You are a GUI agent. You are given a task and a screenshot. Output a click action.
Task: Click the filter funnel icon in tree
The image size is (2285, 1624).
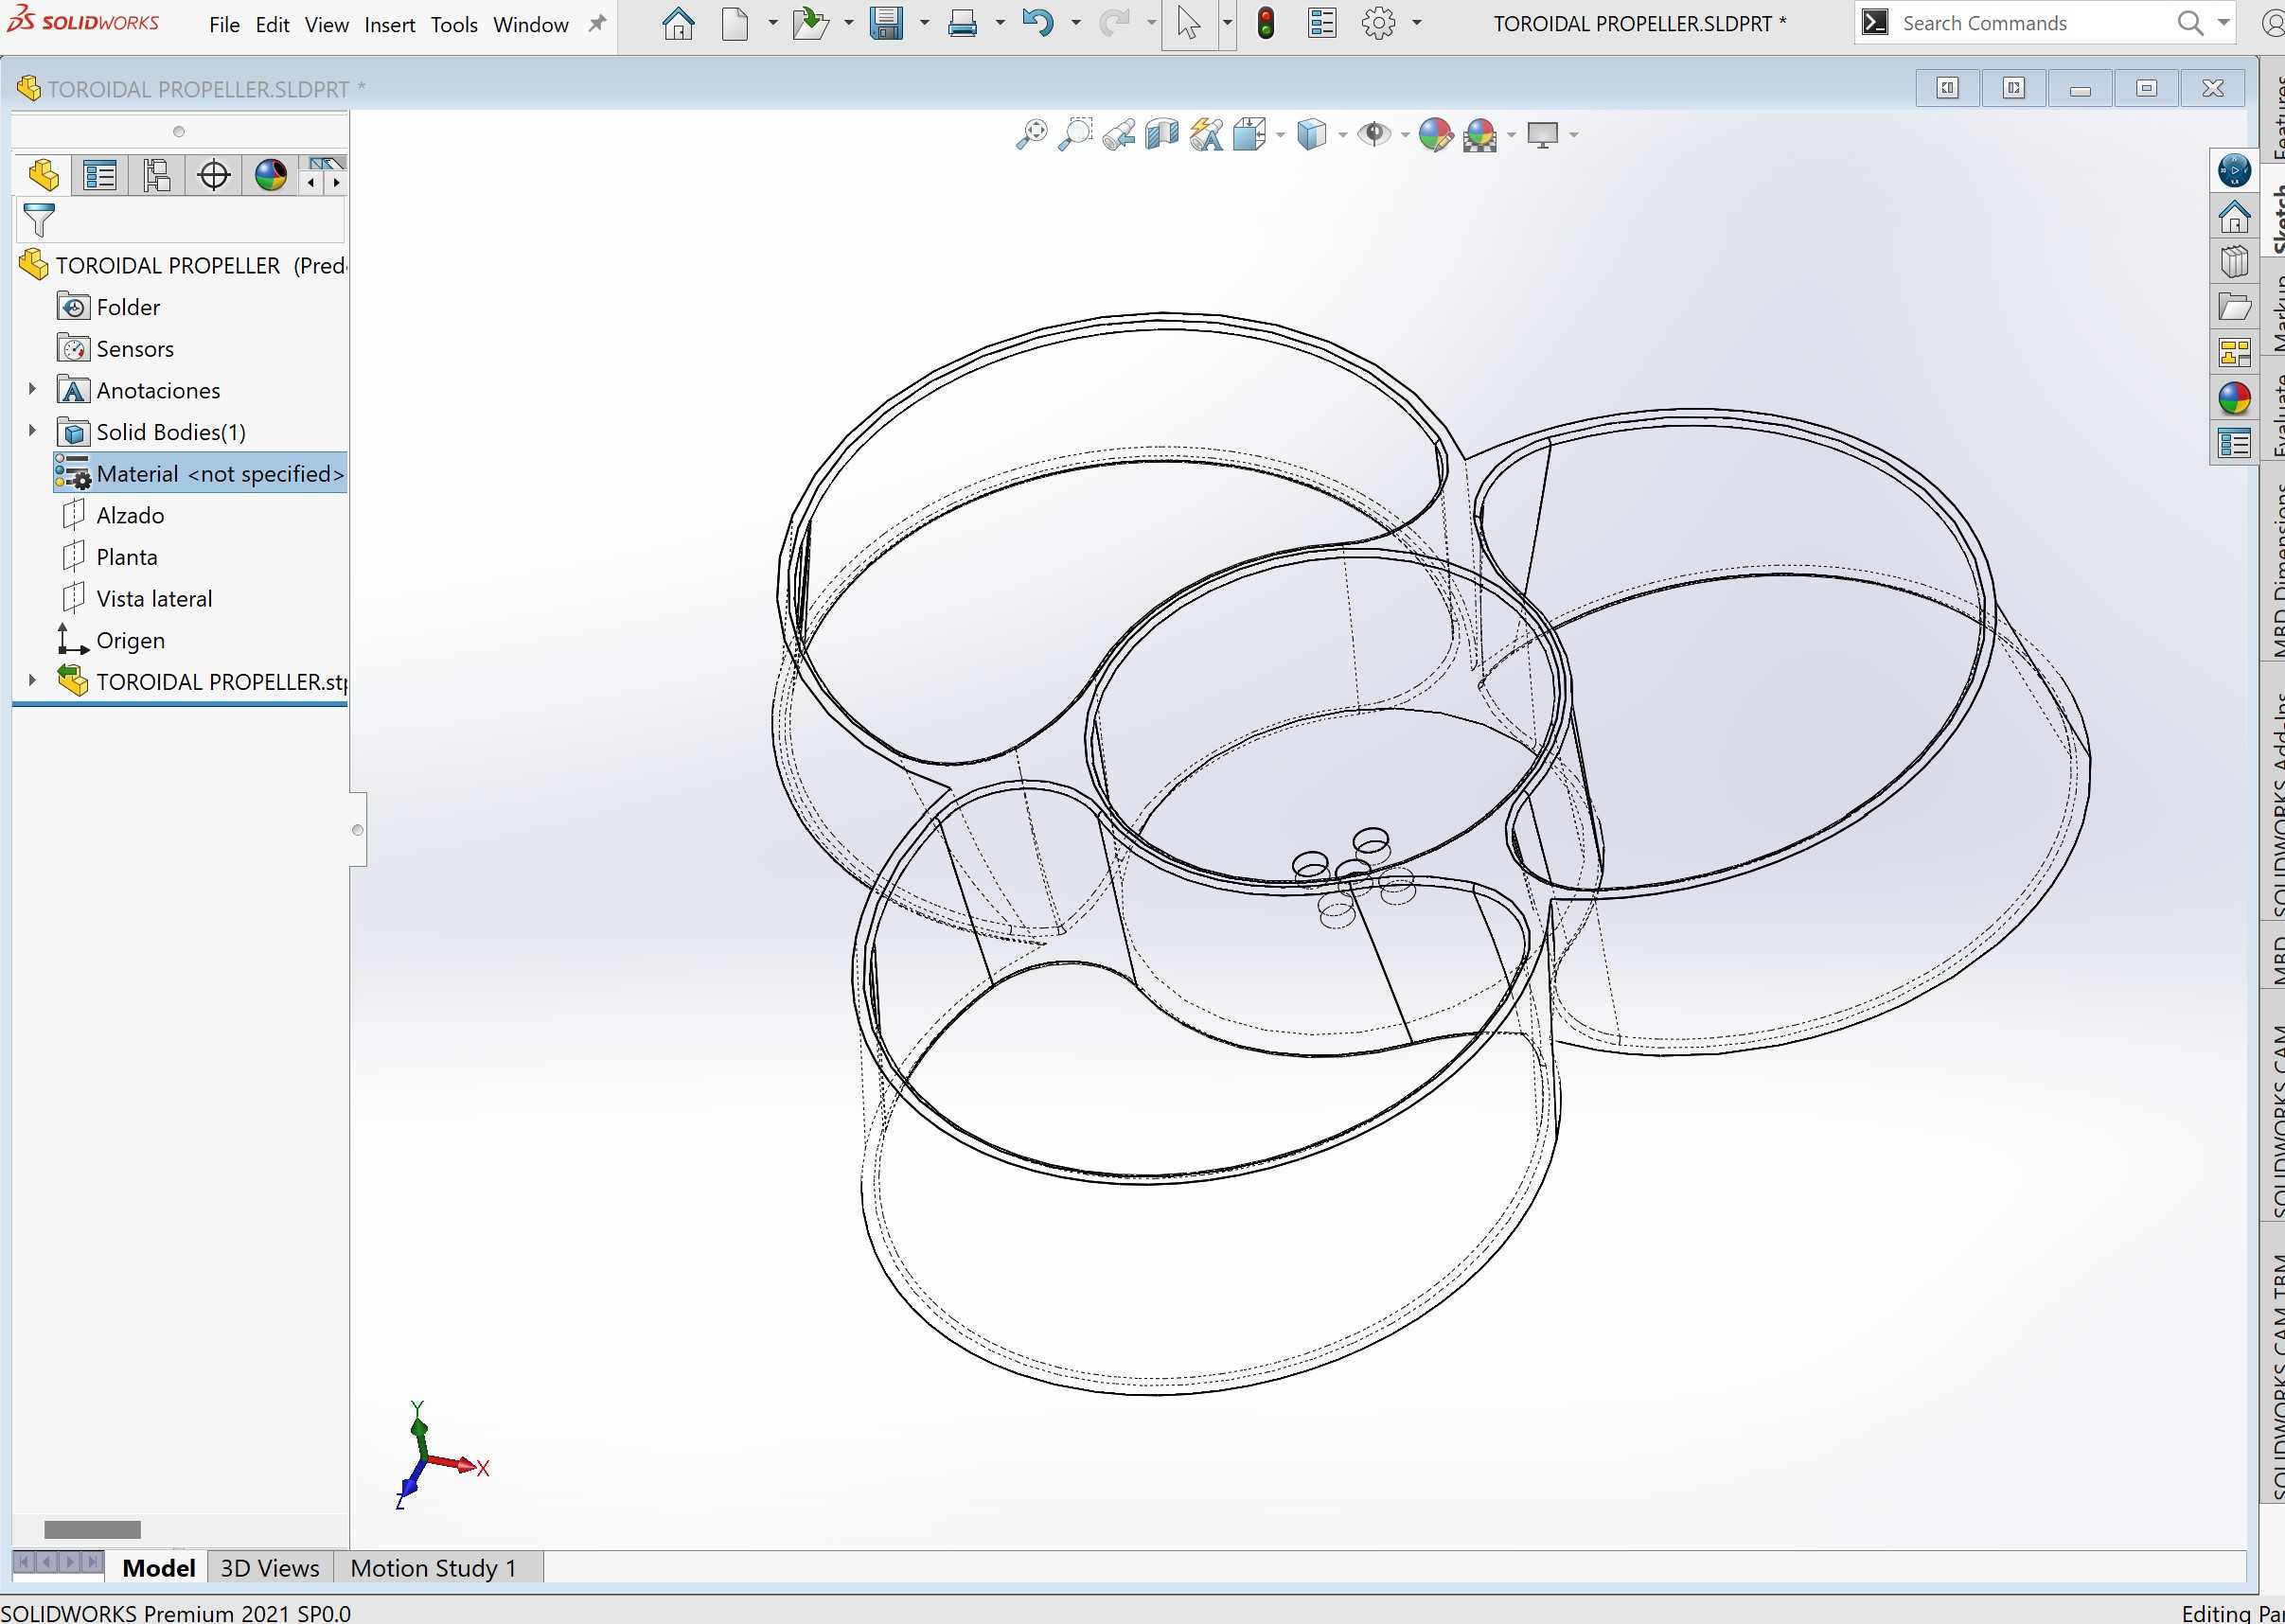pyautogui.click(x=39, y=220)
